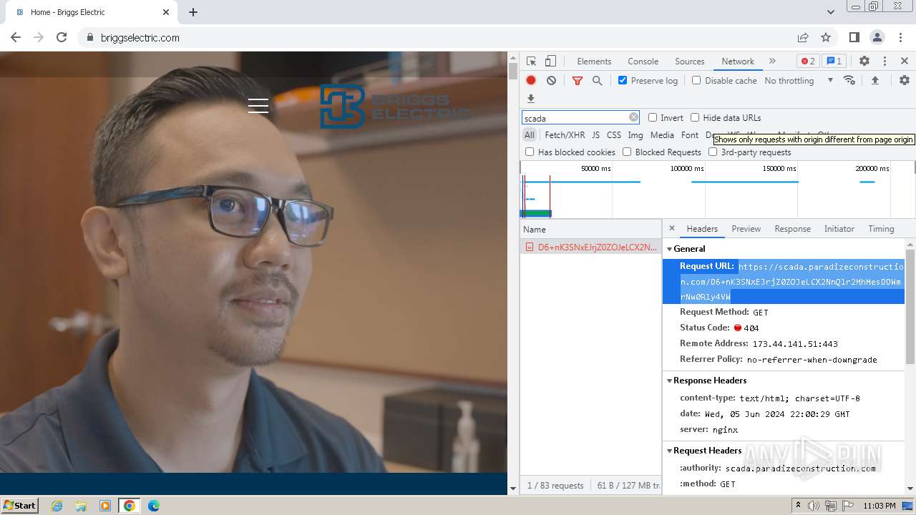Toggle browser side panel icon
Viewport: 916px width, 515px height.
854,38
